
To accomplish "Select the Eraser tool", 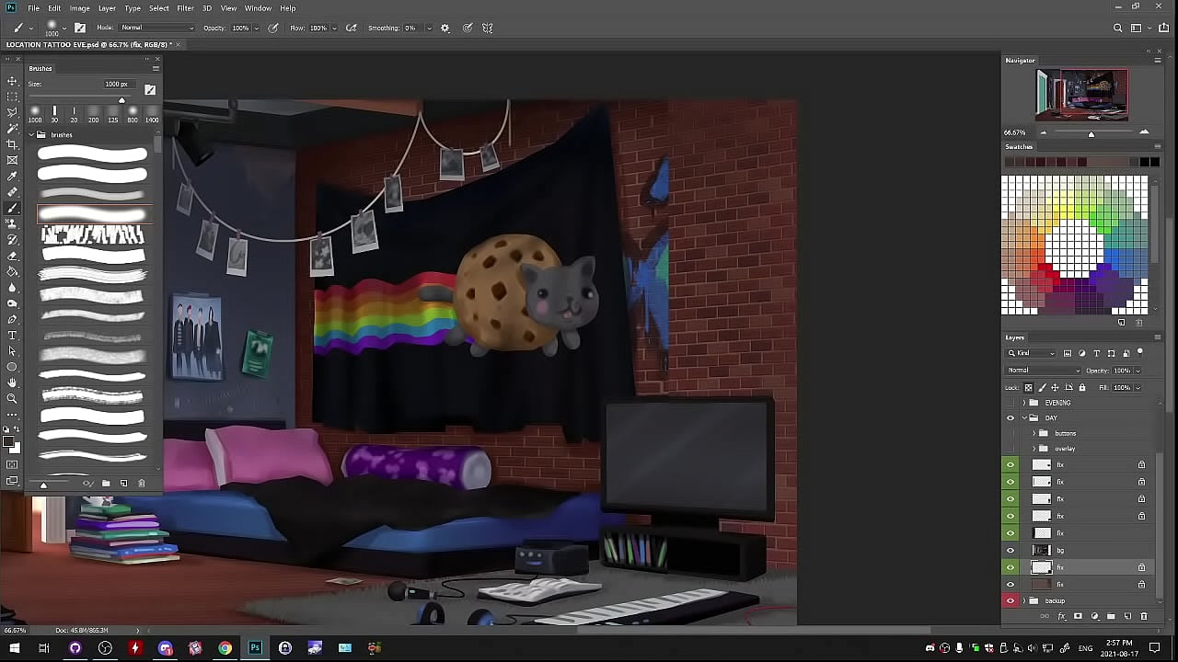I will 12,256.
